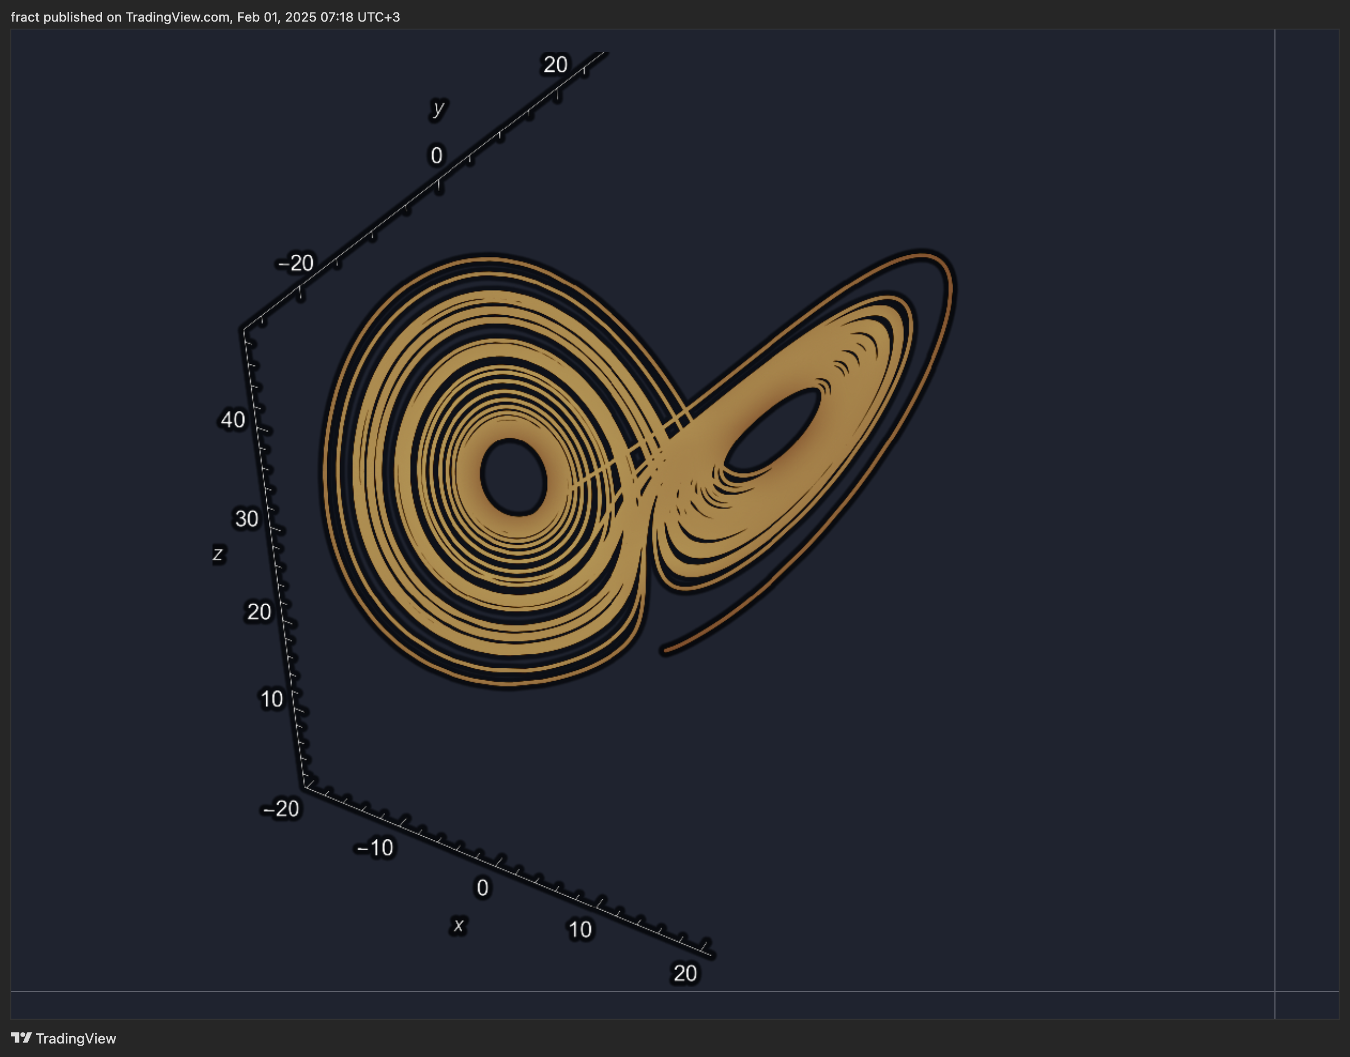The image size is (1350, 1057).
Task: Click the '30' tick label on the z axis
Action: tap(246, 519)
